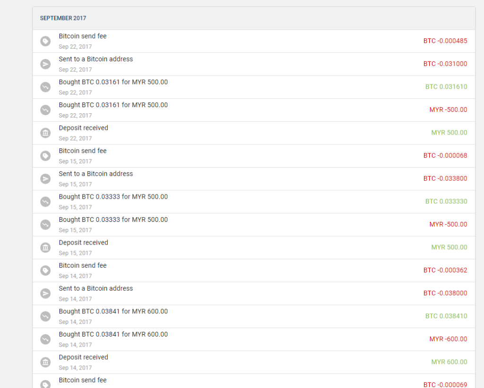Open the Deposit received entry from Sep 14

[254, 362]
